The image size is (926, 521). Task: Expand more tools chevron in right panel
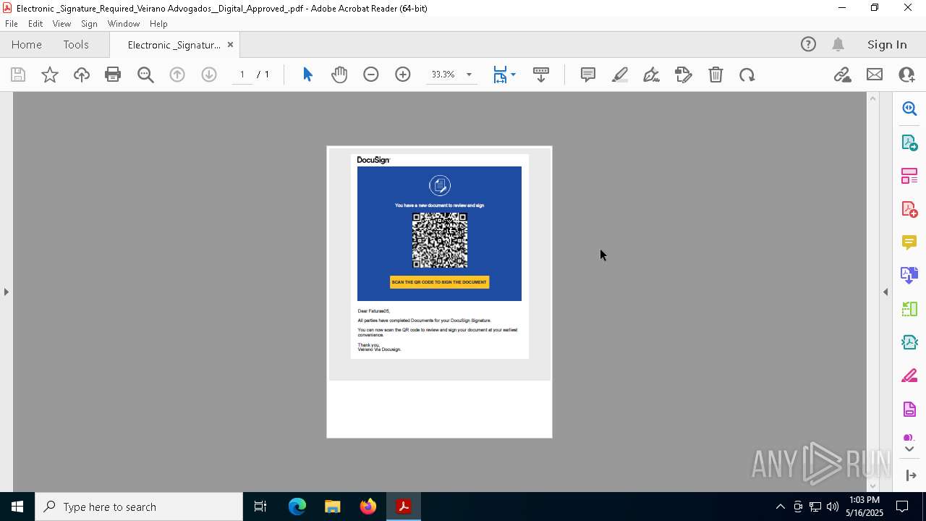click(909, 449)
